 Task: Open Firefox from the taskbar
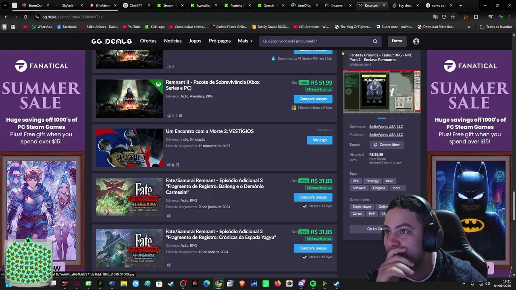(x=277, y=284)
